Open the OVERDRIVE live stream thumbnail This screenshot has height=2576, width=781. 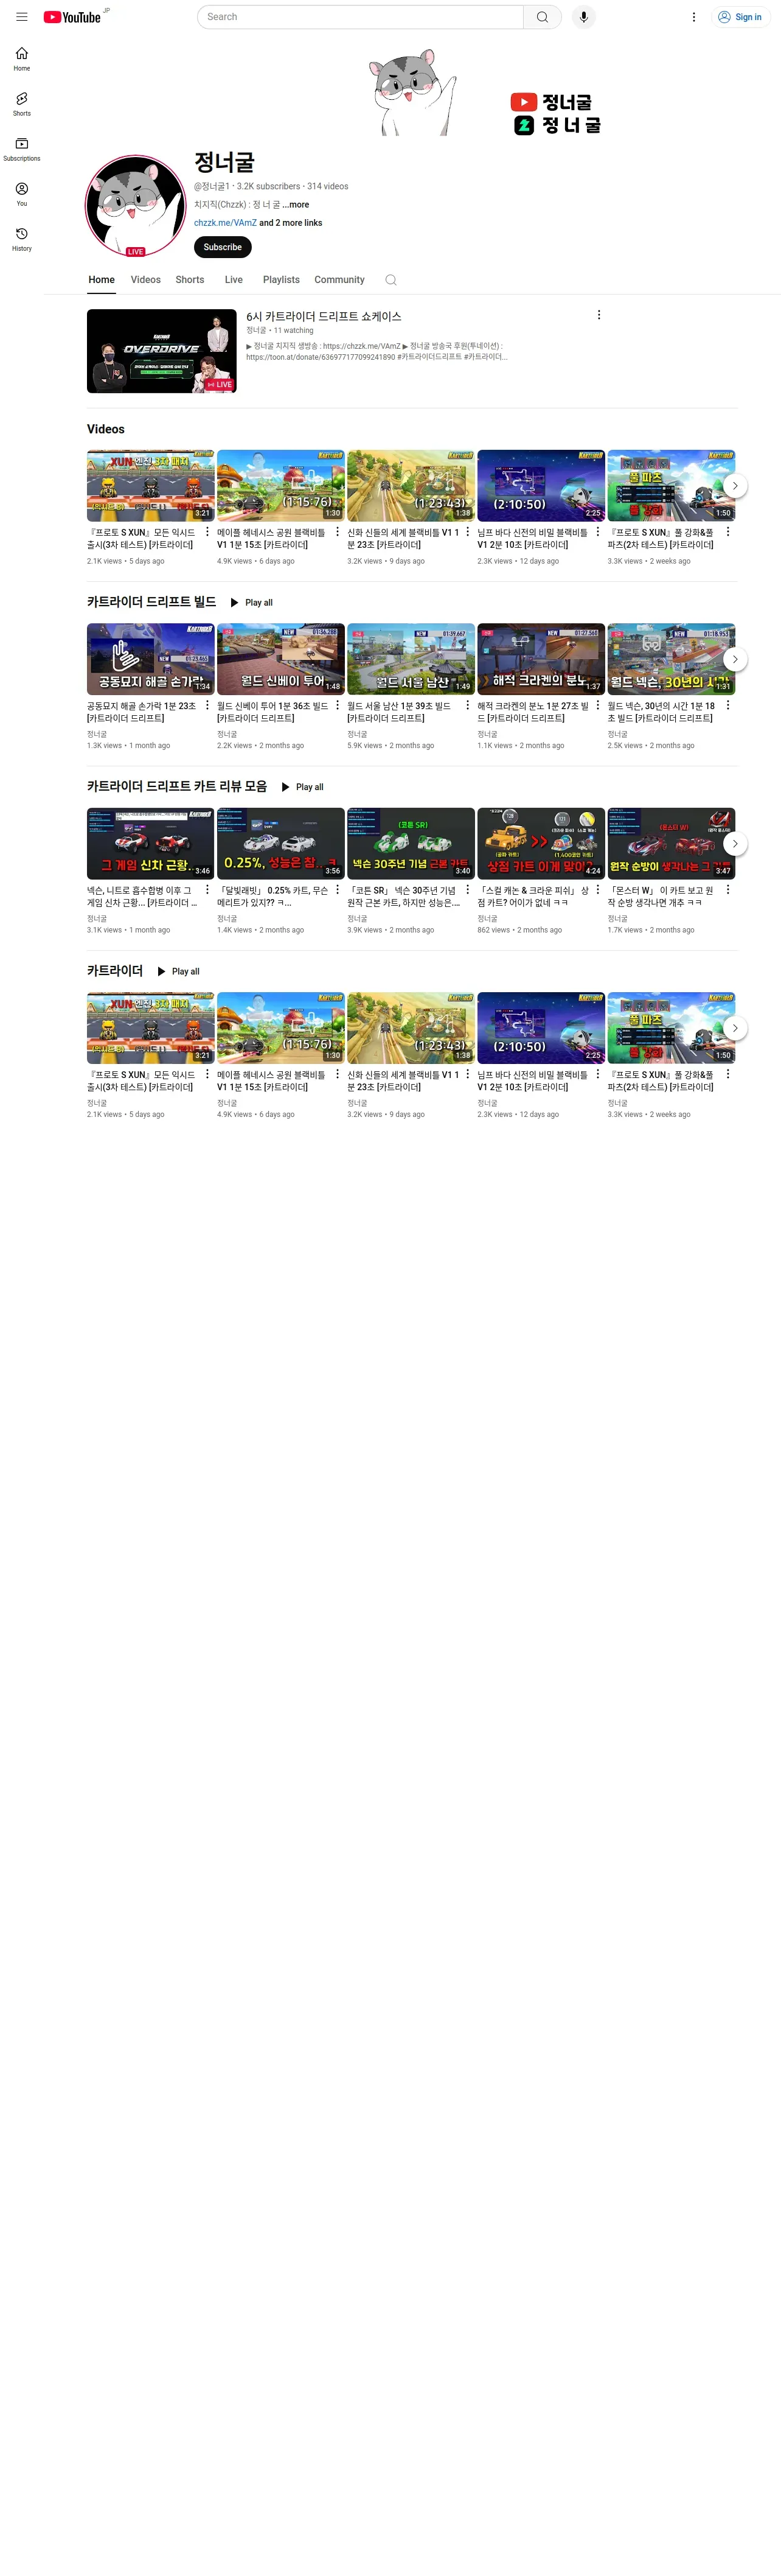pyautogui.click(x=162, y=351)
